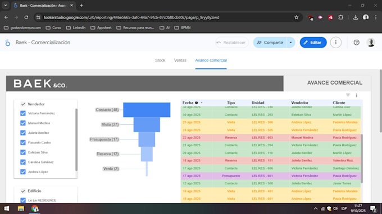Image resolution: width=382 pixels, height=214 pixels.
Task: Select the 22 ago 2025 Reserva row
Action: click(x=271, y=138)
